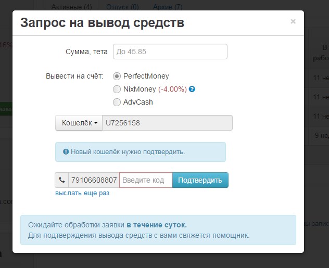Choose the AdvCash radio option
The image size is (329, 268).
coord(117,102)
